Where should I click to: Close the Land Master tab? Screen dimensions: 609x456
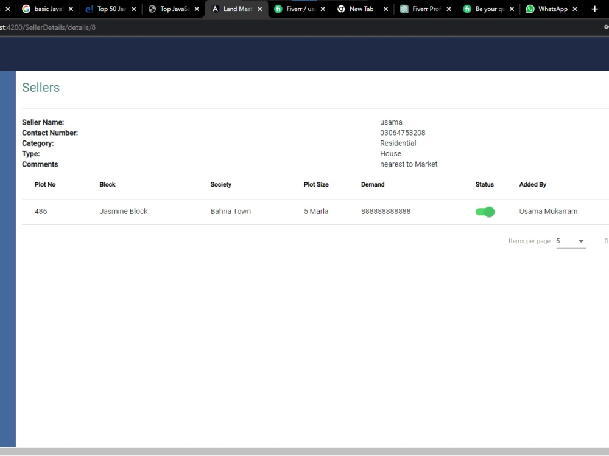click(259, 9)
